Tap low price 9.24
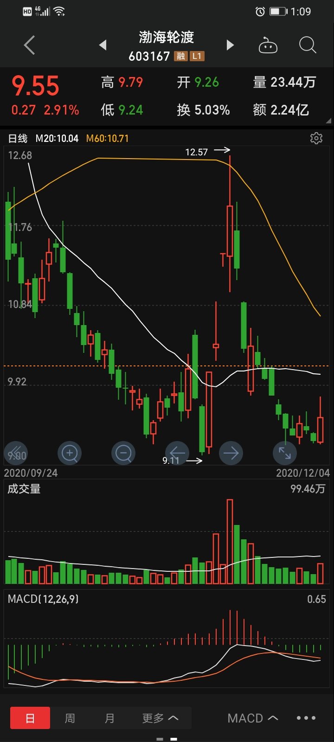334x742 pixels. click(130, 110)
